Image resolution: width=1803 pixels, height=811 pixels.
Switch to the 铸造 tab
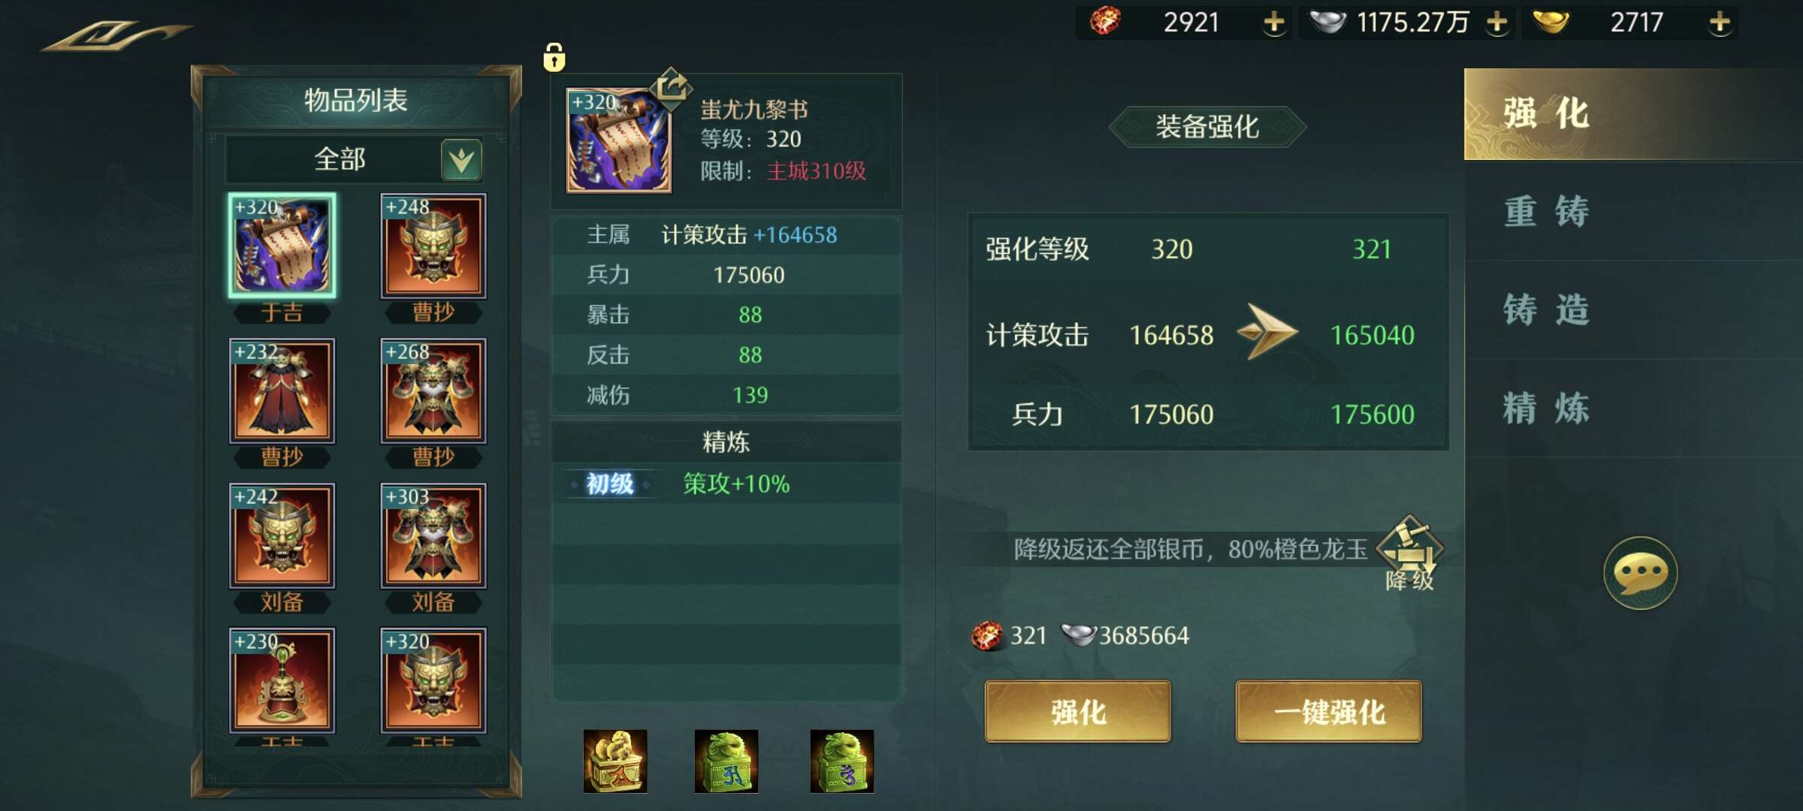tap(1546, 309)
